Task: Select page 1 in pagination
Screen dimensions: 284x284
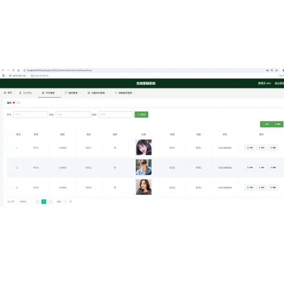Action: [x=44, y=202]
